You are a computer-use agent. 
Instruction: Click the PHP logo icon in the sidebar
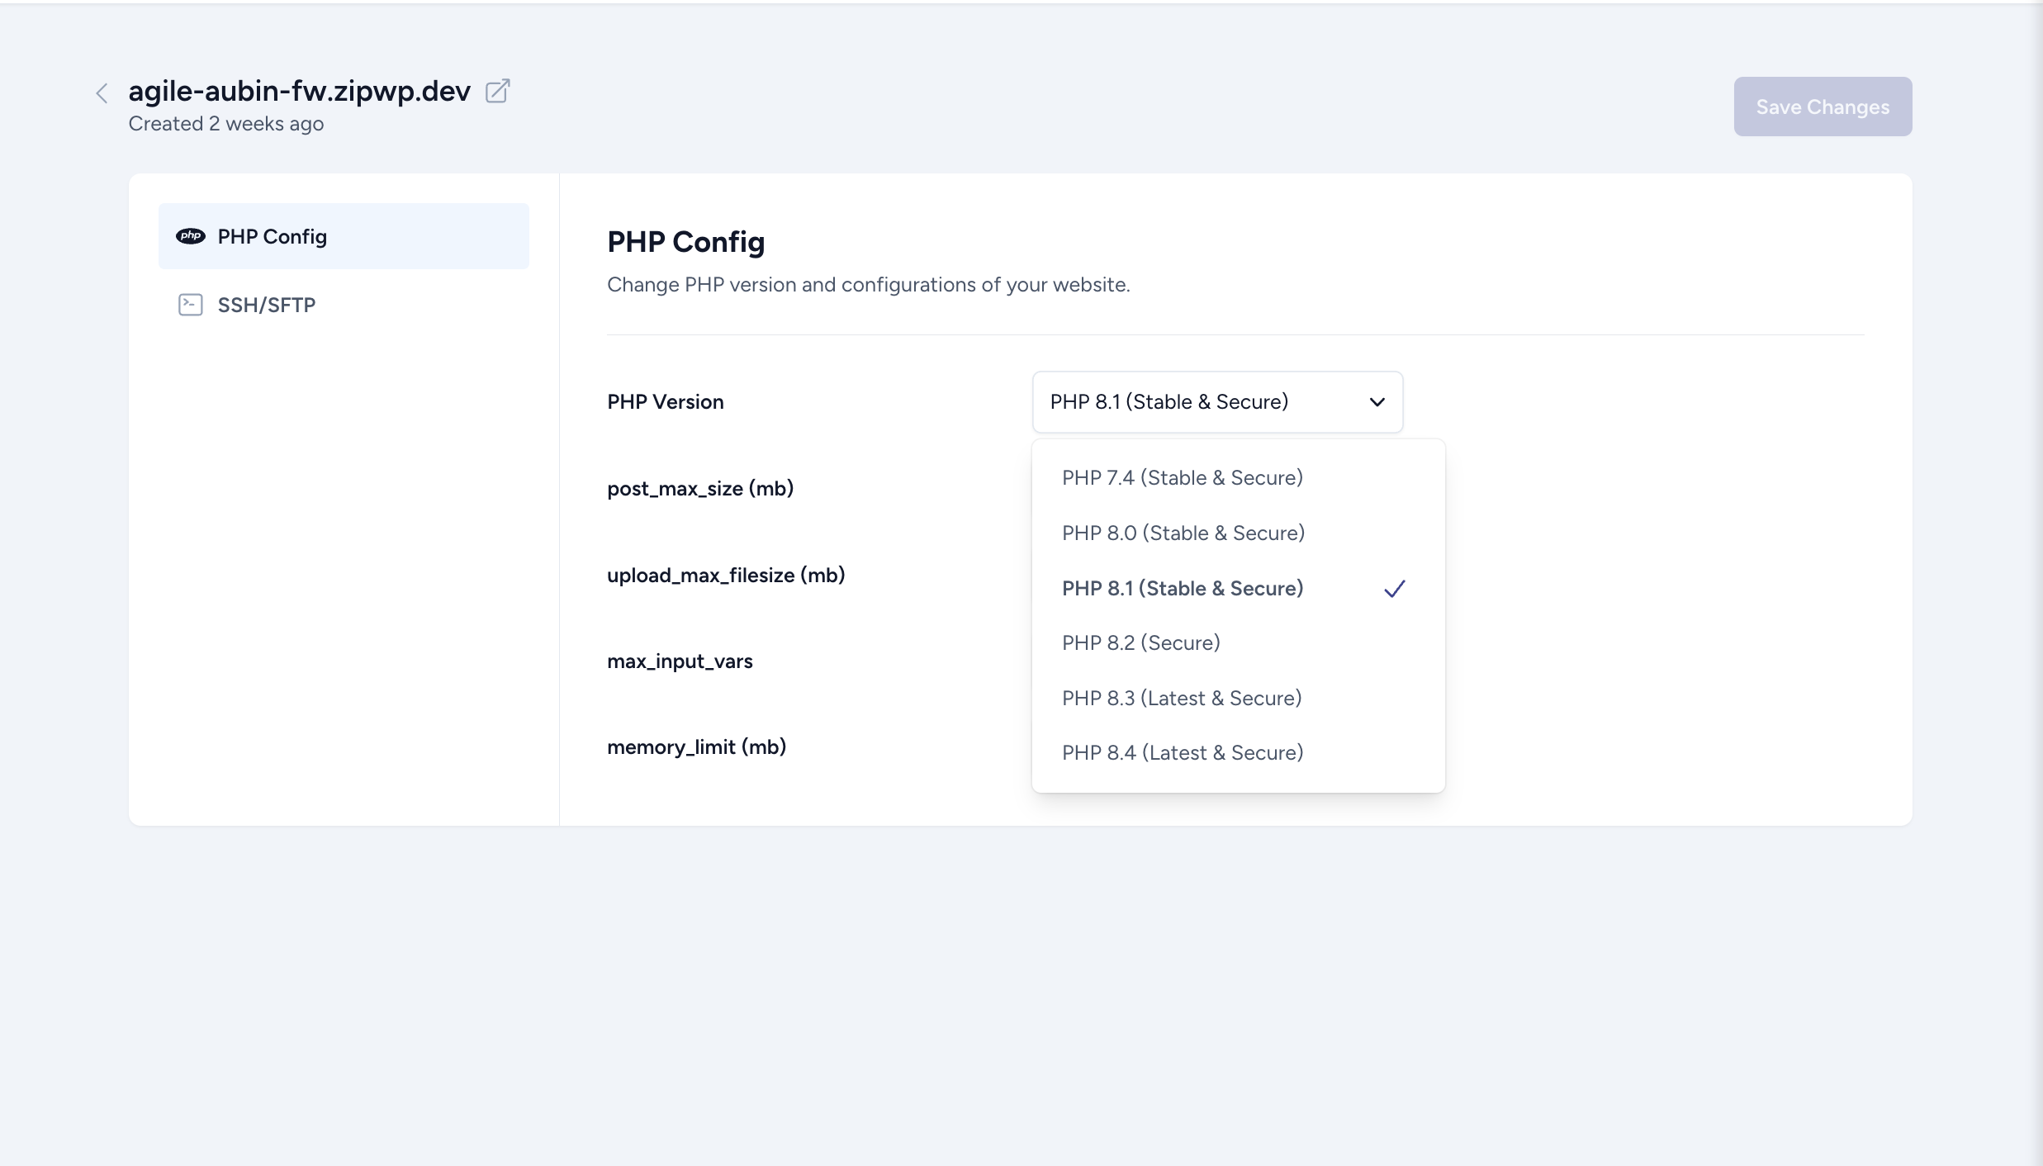(x=191, y=236)
